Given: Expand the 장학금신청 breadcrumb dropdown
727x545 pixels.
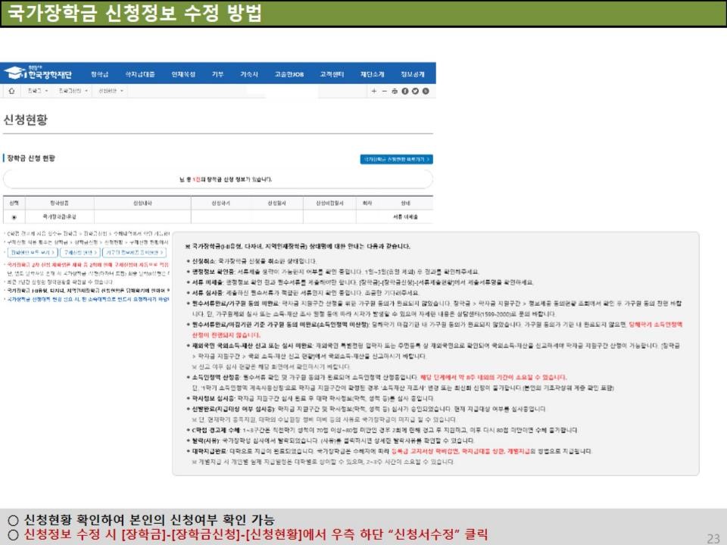Looking at the screenshot, I should tap(73, 90).
